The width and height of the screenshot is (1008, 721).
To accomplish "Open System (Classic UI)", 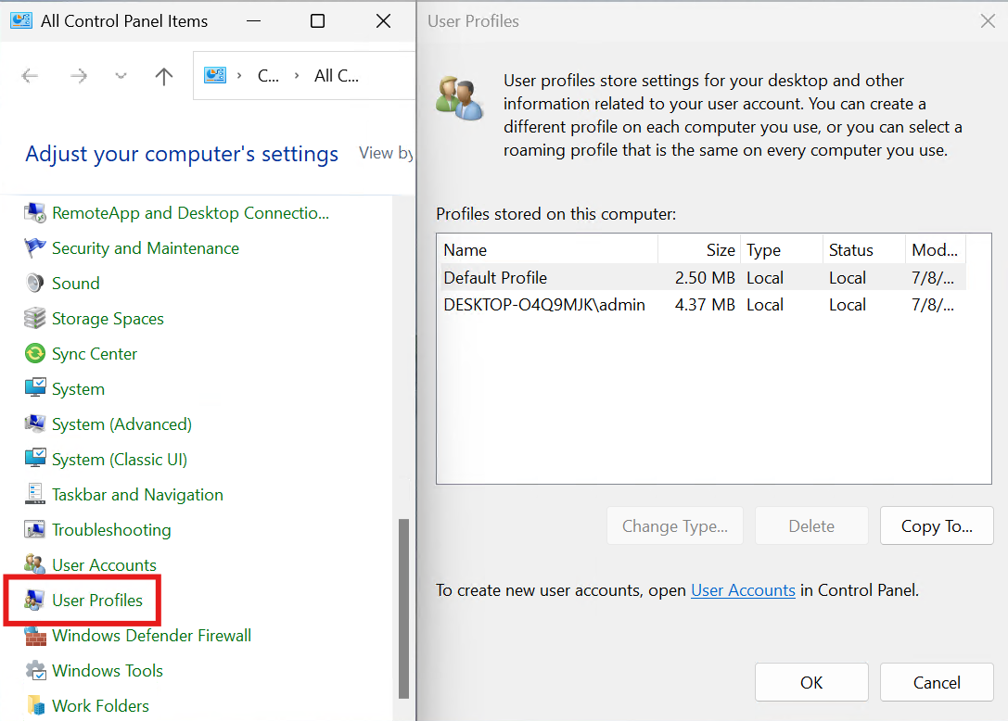I will [120, 460].
